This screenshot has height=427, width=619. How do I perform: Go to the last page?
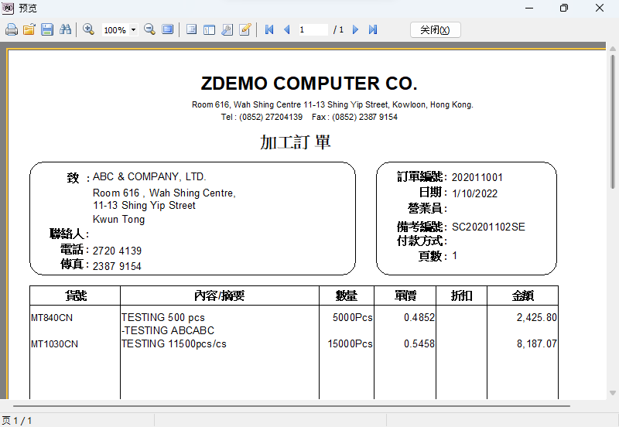click(373, 29)
